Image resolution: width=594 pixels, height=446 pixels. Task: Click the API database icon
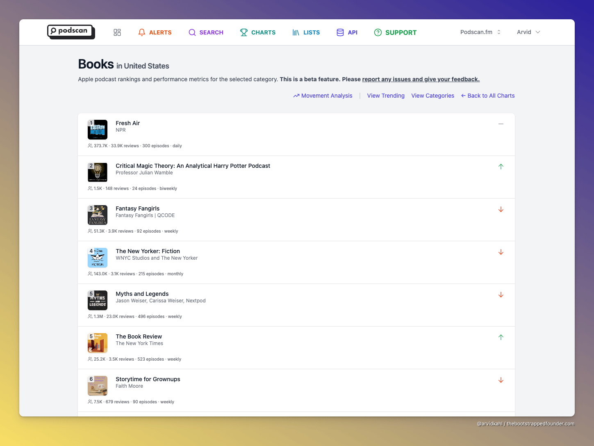tap(340, 32)
